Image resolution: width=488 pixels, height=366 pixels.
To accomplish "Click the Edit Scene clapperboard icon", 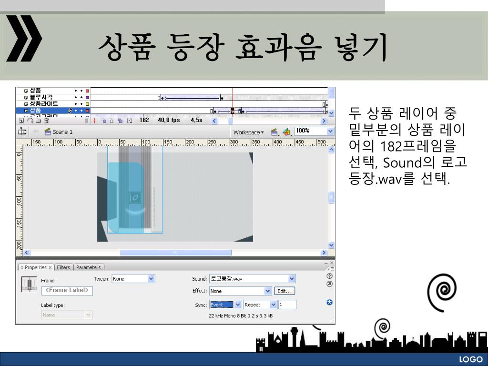I will pyautogui.click(x=274, y=132).
